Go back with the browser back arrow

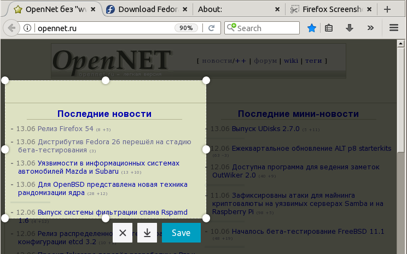[x=11, y=28]
